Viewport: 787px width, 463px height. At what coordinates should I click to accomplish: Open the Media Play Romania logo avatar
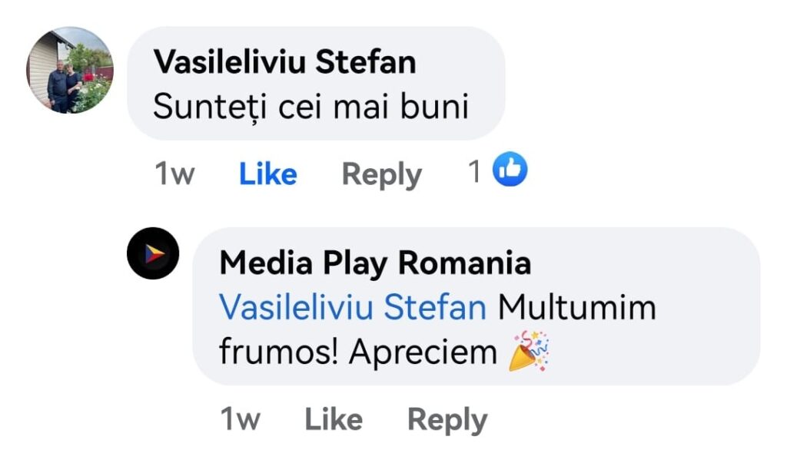point(153,253)
